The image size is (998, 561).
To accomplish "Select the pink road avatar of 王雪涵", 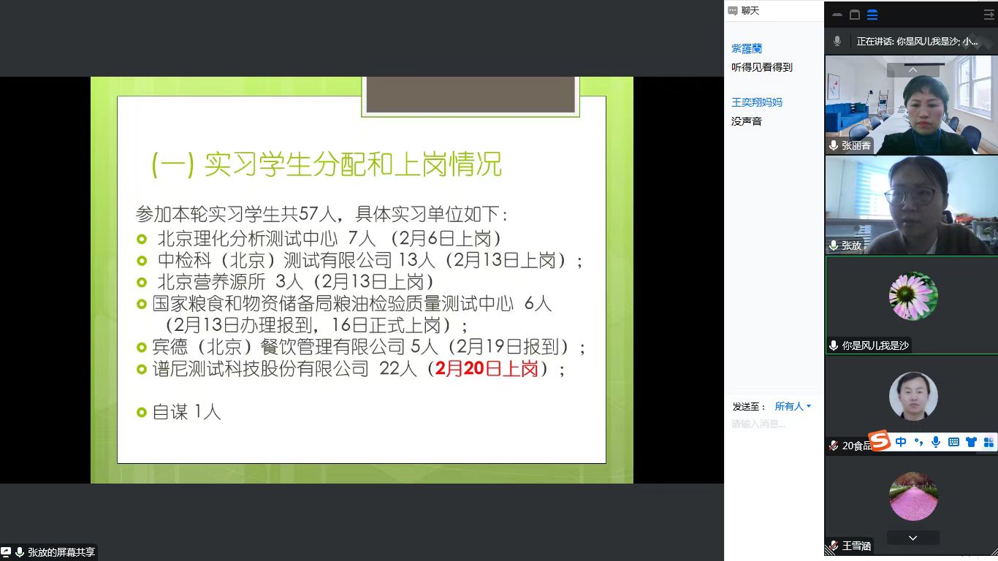I will point(913,496).
